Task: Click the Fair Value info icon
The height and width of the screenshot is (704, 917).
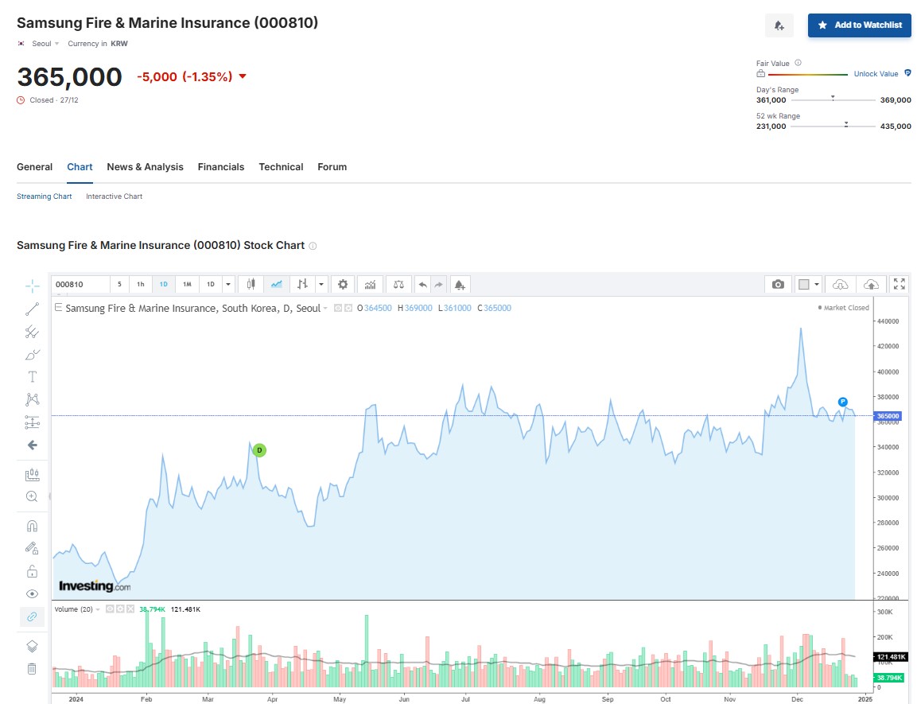Action: (798, 63)
